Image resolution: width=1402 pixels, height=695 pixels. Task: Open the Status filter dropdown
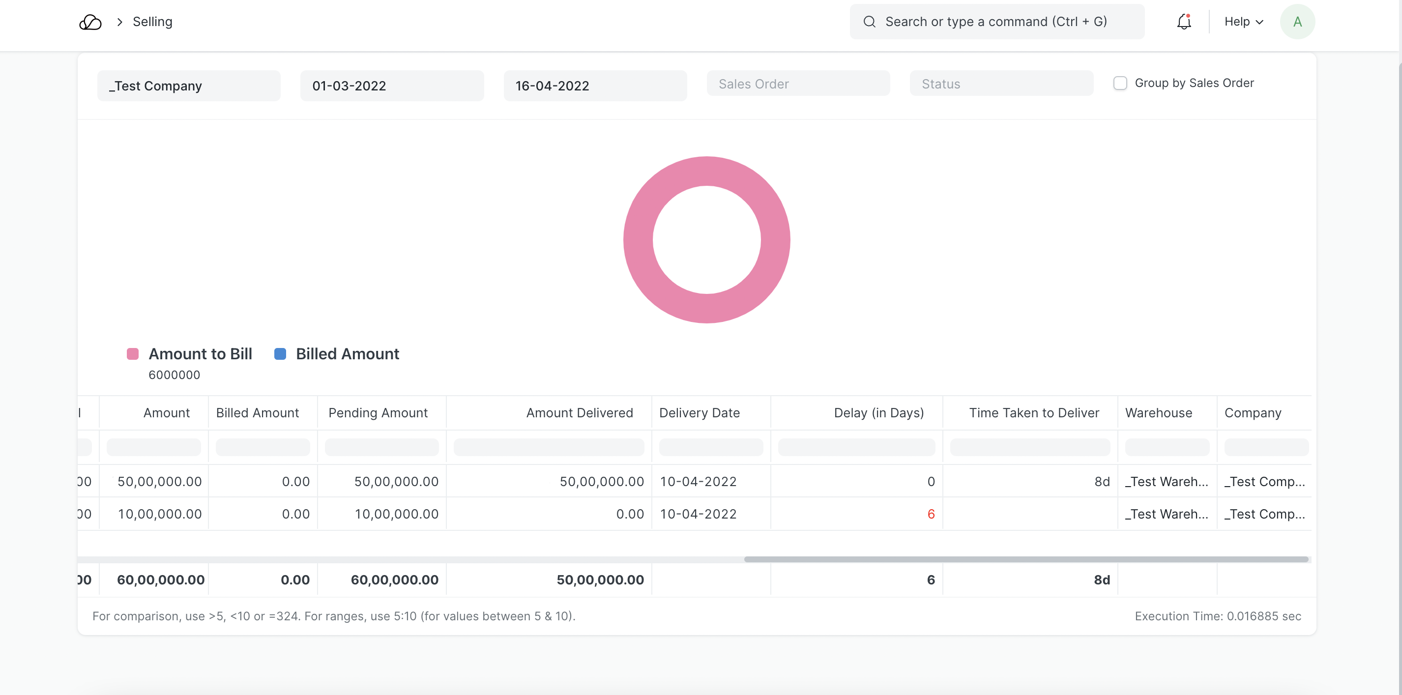tap(1001, 84)
